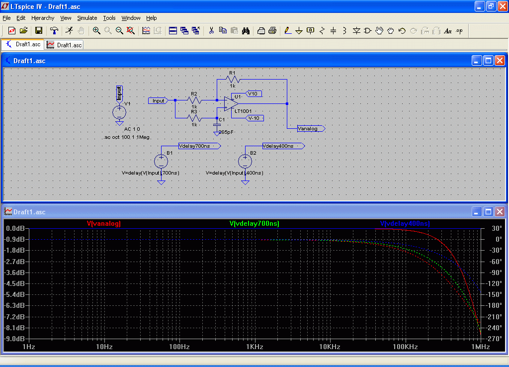Place a Resistor component
This screenshot has width=509, height=367.
tap(322, 30)
